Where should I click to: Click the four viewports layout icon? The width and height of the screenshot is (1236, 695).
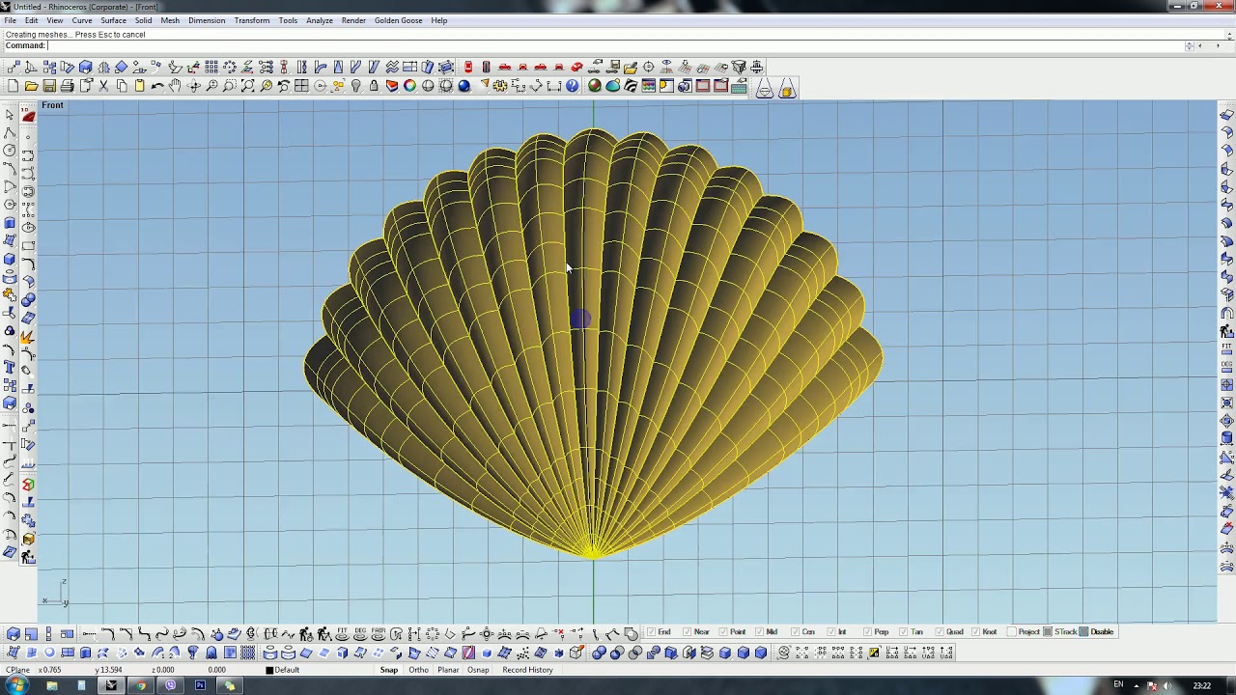301,87
